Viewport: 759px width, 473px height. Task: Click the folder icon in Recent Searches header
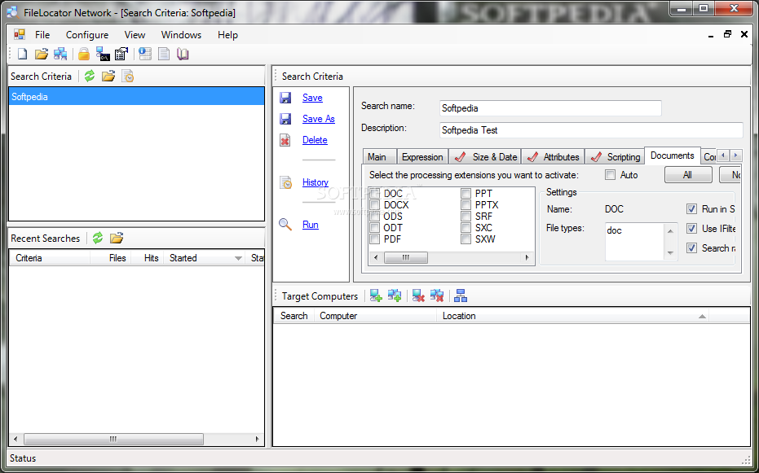[x=117, y=238]
